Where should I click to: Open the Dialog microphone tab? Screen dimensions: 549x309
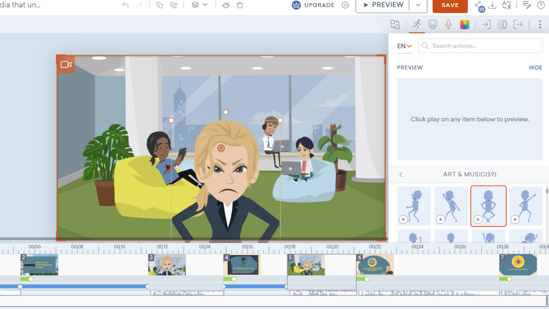coord(448,25)
